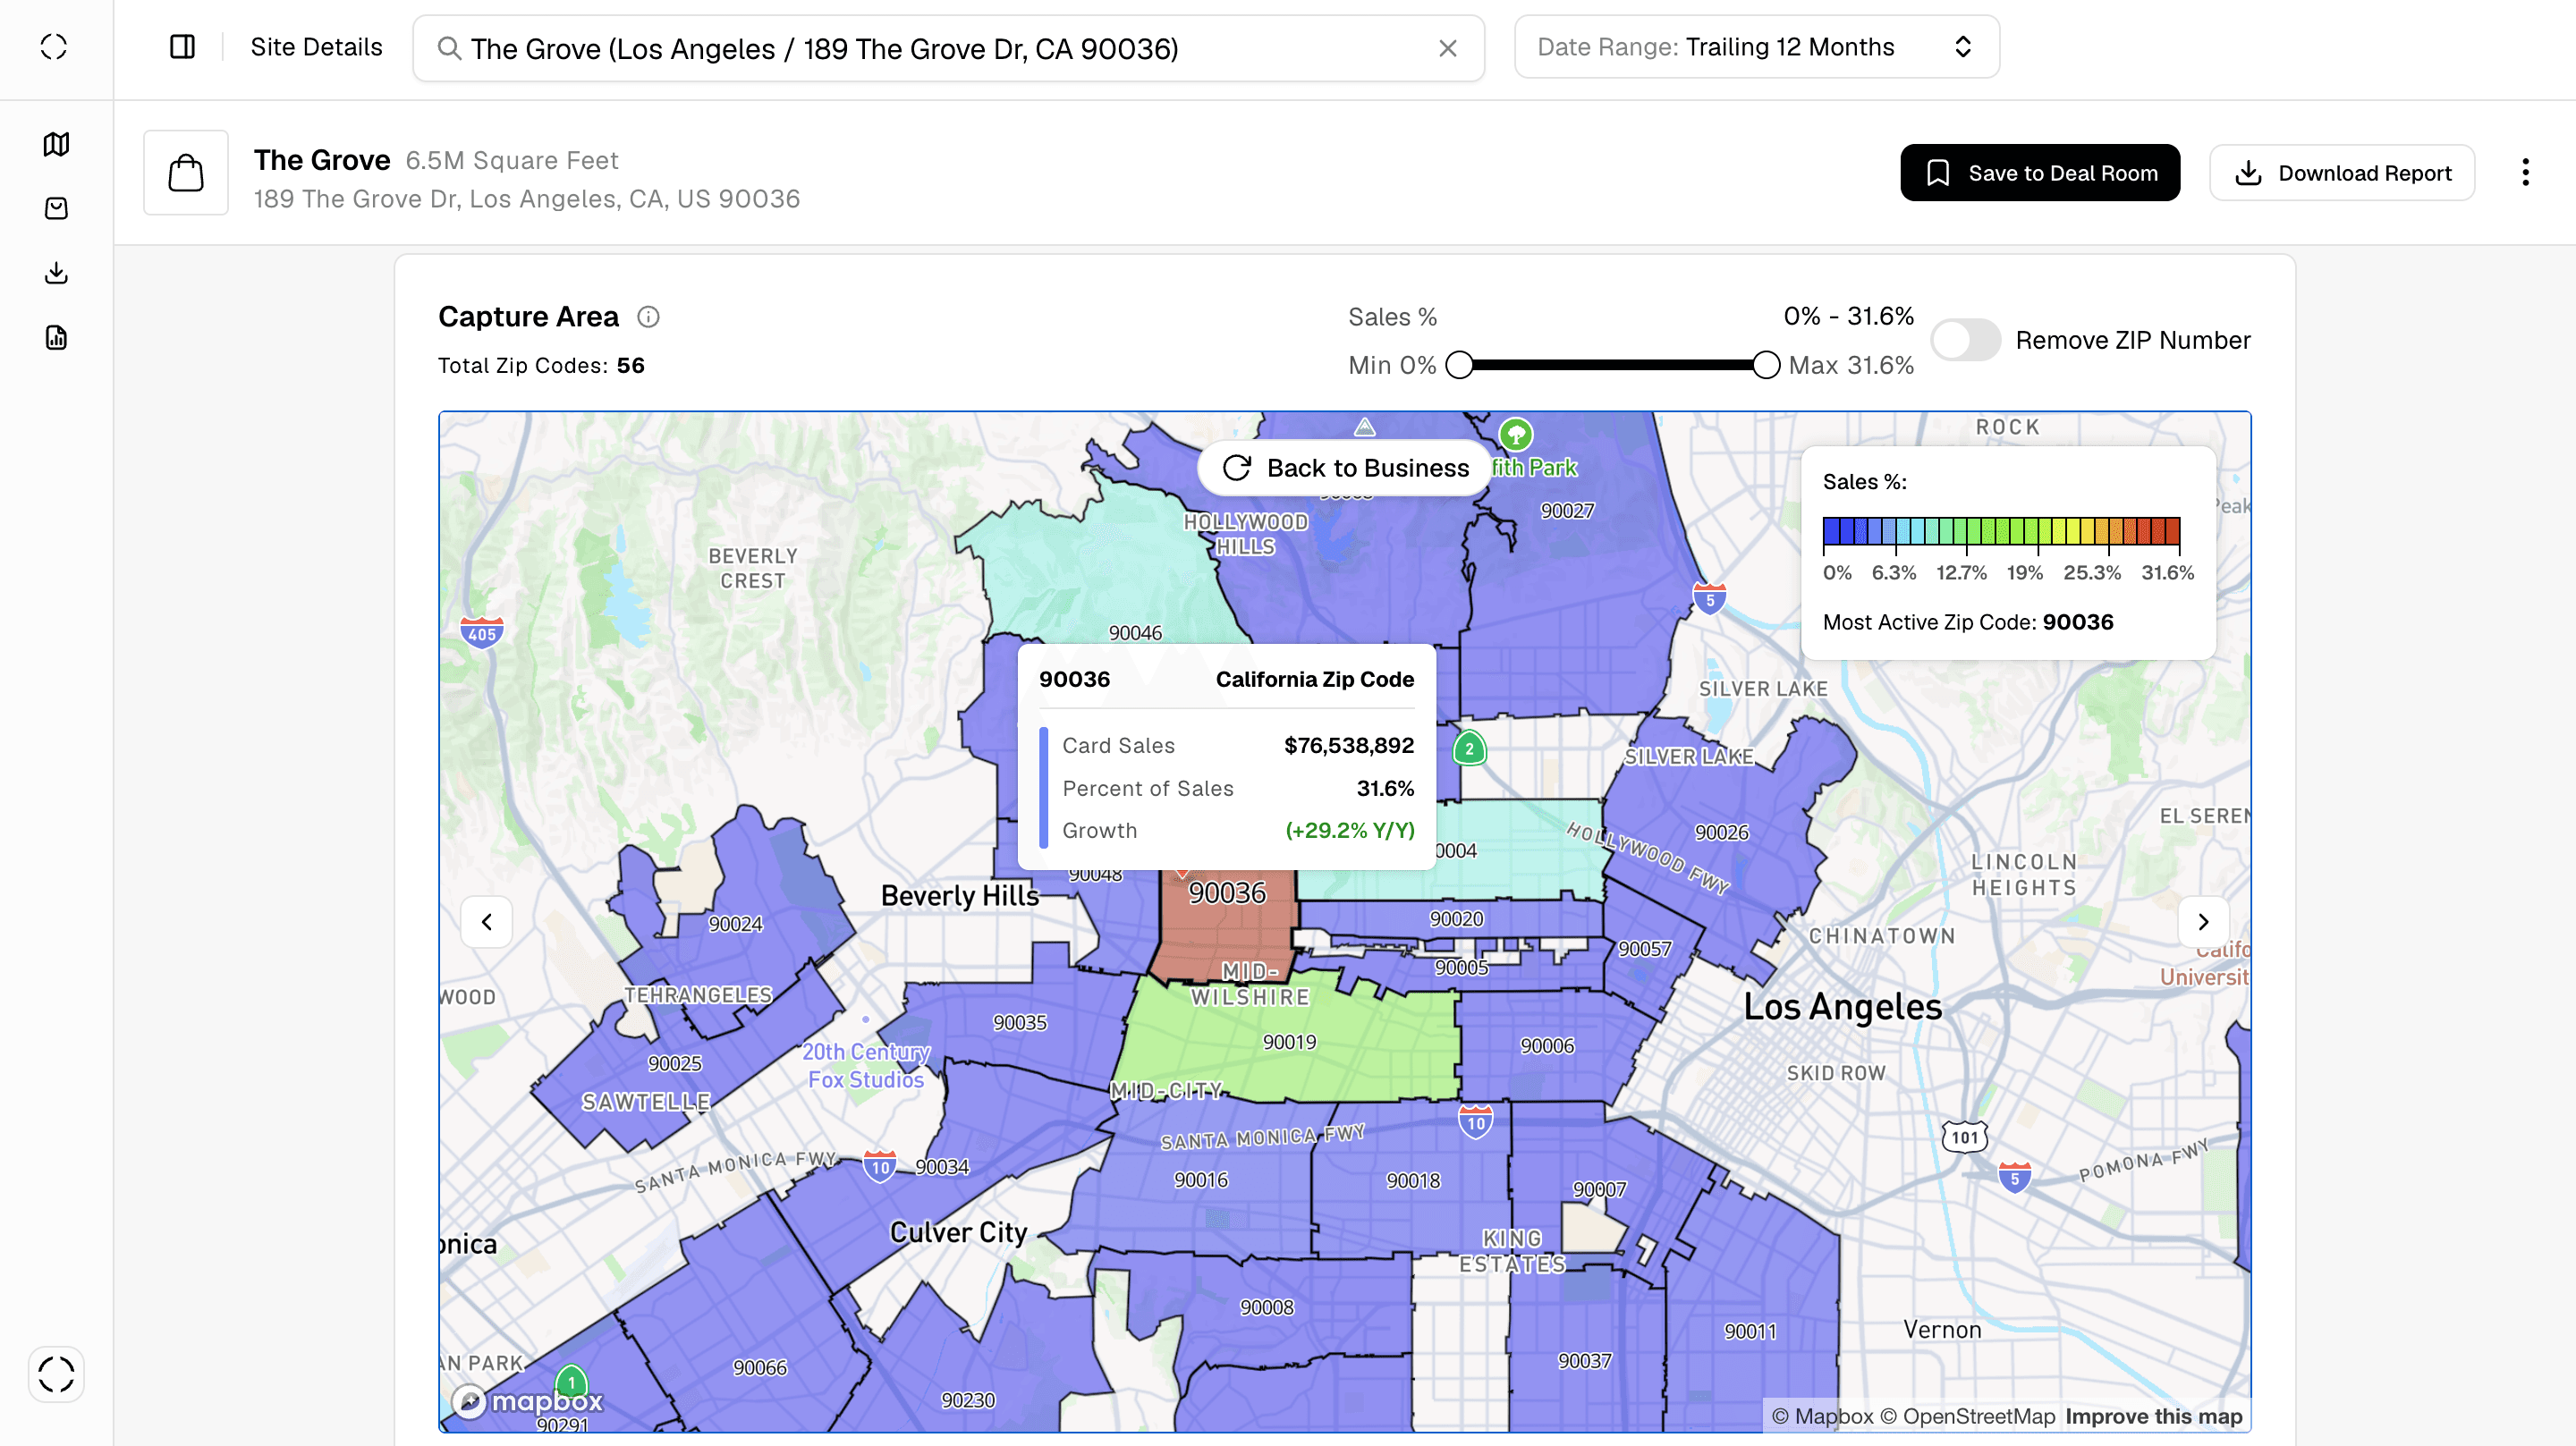Show Capture Area info tooltip icon
This screenshot has height=1446, width=2576.
click(x=648, y=317)
